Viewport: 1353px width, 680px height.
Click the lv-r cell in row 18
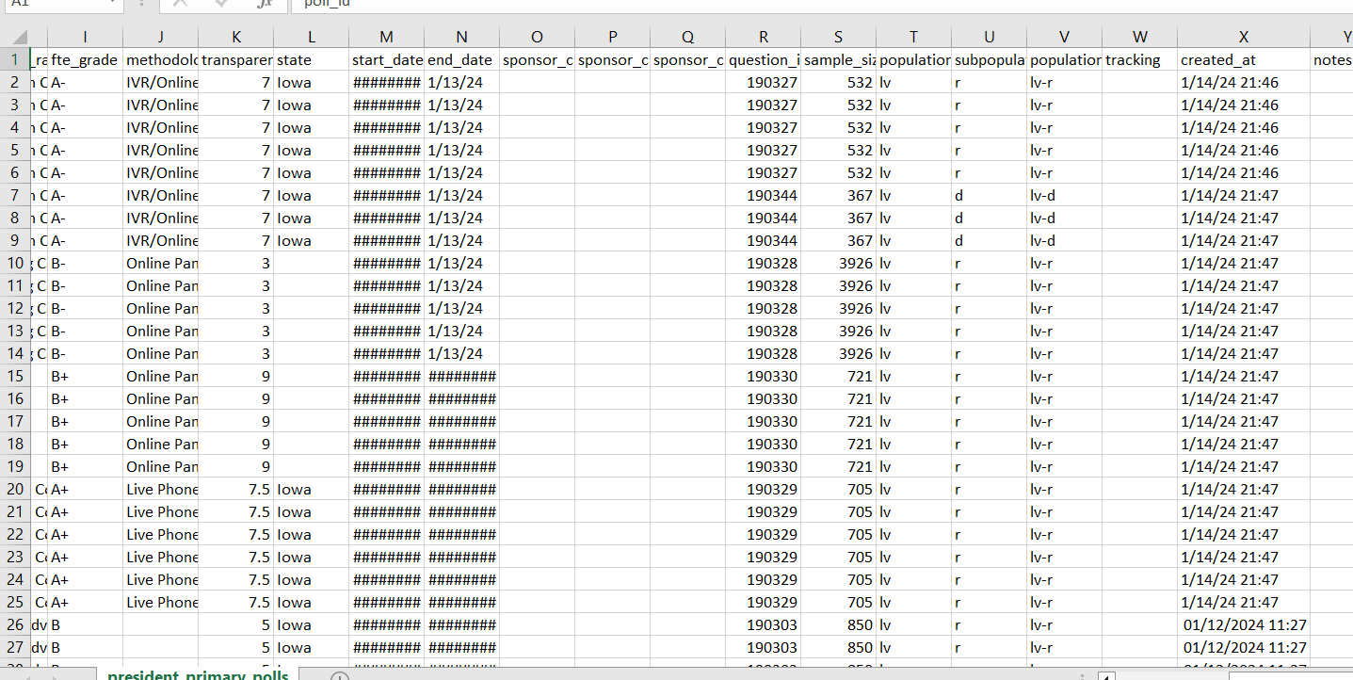pos(1064,444)
